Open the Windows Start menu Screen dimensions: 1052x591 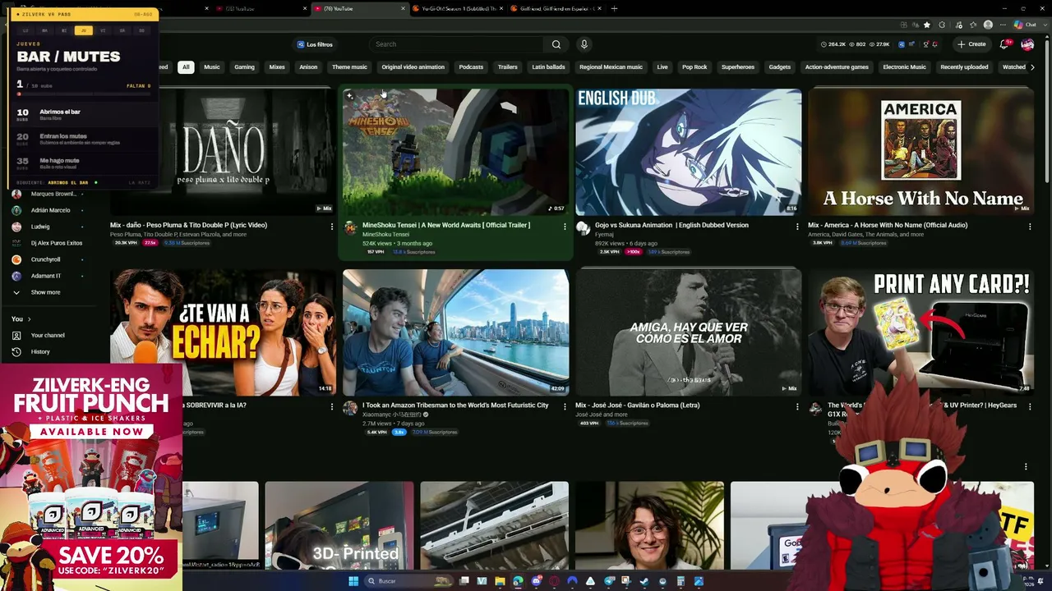pyautogui.click(x=353, y=581)
